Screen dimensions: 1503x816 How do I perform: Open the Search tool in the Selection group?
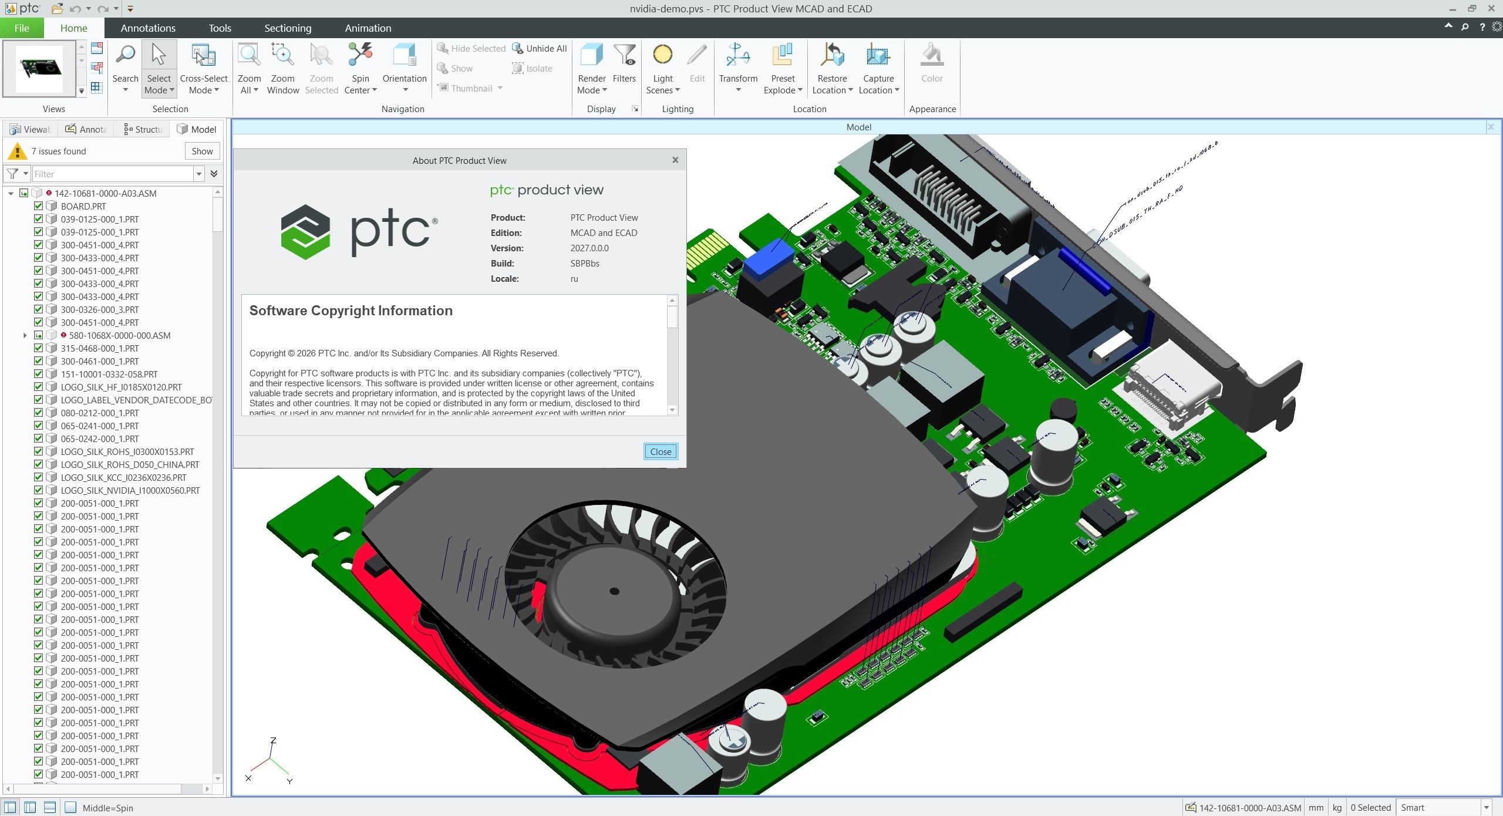(125, 68)
